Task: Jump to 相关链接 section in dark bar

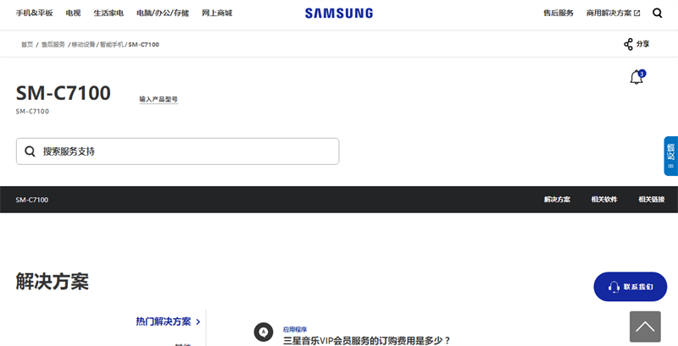Action: coord(652,200)
